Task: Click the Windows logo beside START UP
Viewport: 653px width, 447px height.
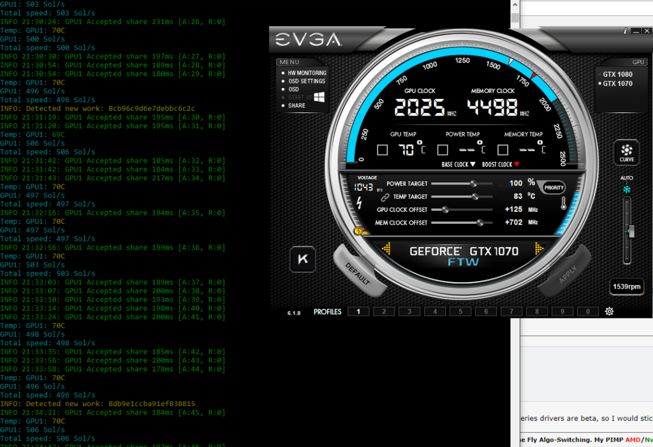Action: pyautogui.click(x=319, y=97)
